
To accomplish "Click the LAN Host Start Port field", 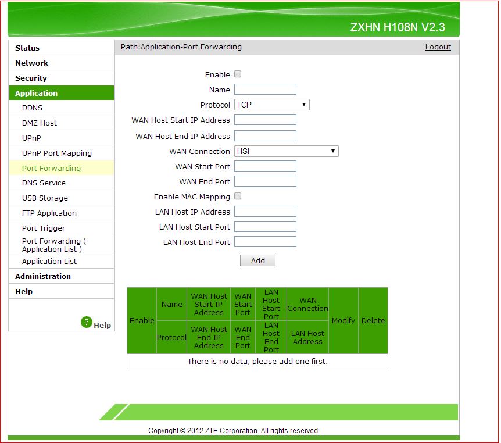I will [265, 226].
